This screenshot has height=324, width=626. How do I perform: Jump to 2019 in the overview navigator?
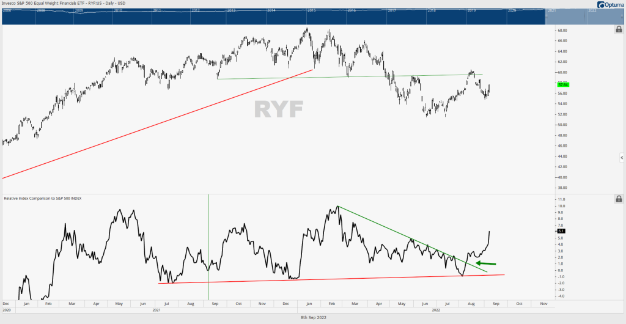[x=472, y=10]
